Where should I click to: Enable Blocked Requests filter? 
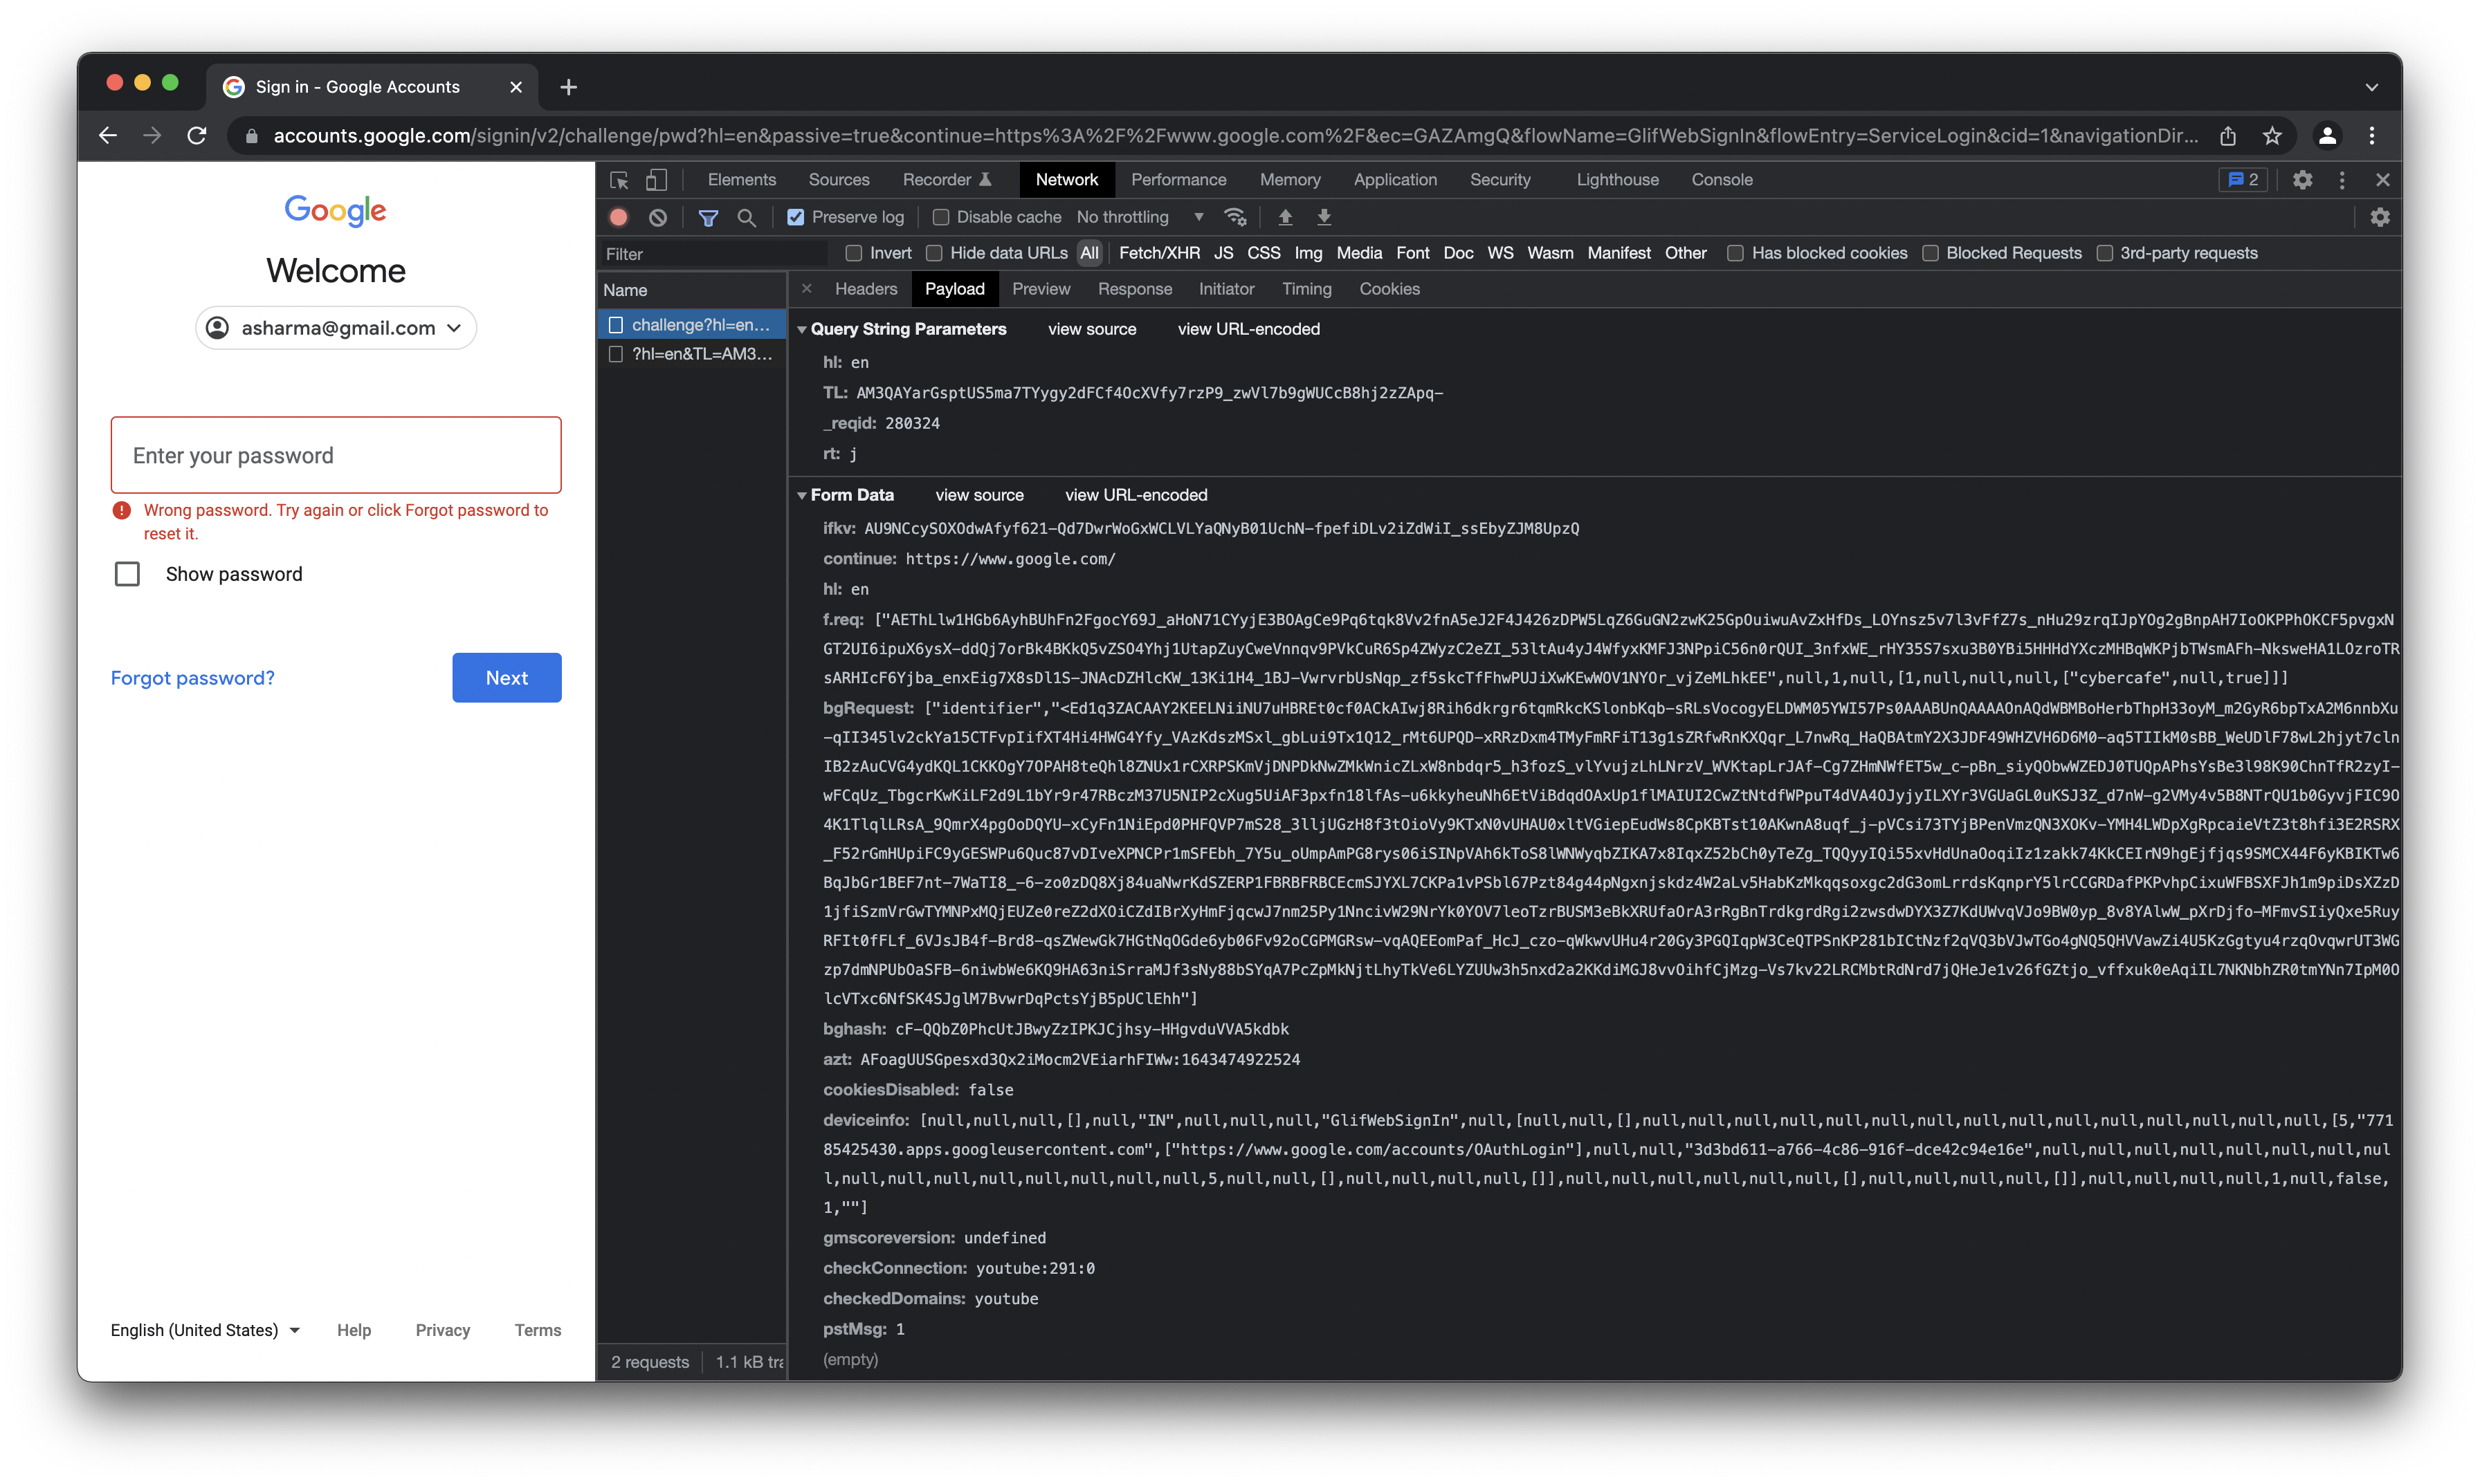click(1930, 253)
